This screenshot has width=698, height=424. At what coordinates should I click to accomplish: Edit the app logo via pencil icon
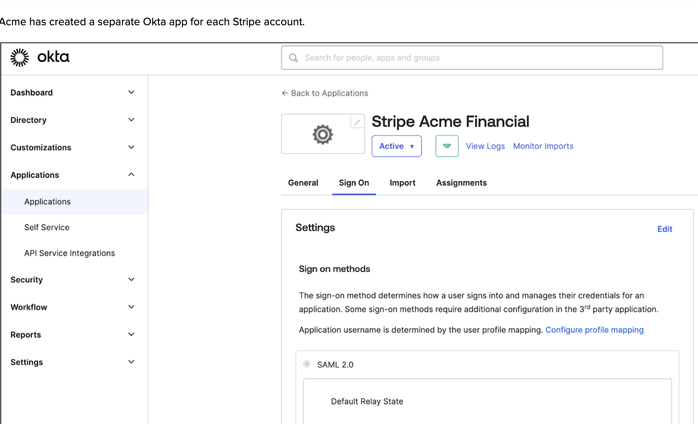[357, 122]
